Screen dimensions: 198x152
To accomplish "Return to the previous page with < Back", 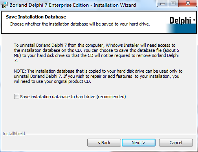I will point(104,143).
